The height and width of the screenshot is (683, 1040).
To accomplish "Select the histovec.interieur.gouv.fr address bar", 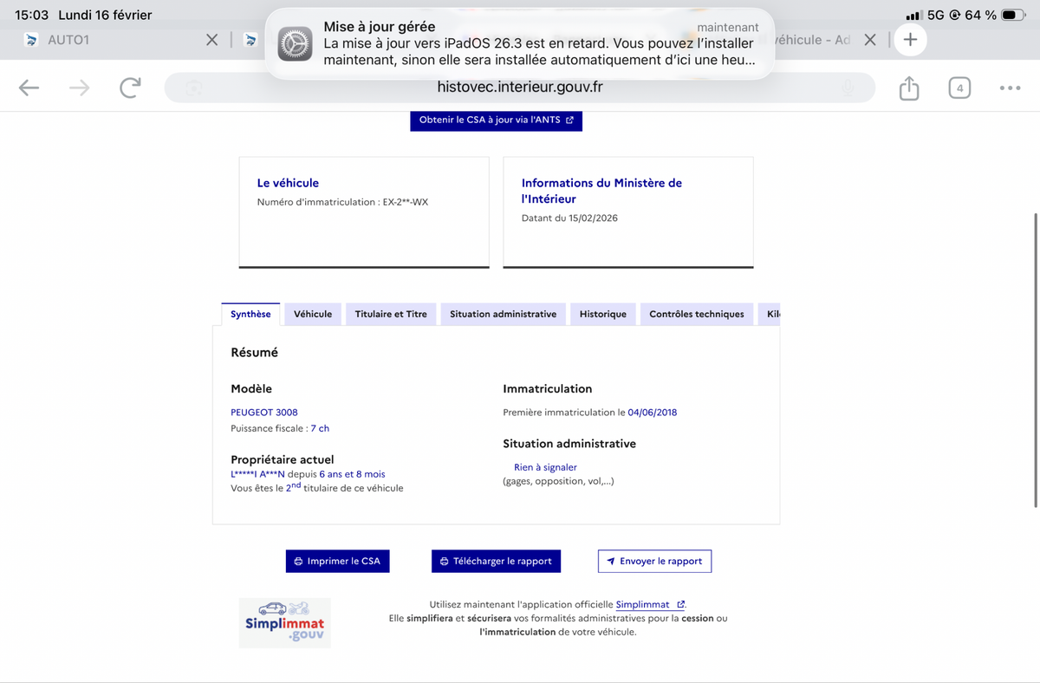I will (x=520, y=88).
